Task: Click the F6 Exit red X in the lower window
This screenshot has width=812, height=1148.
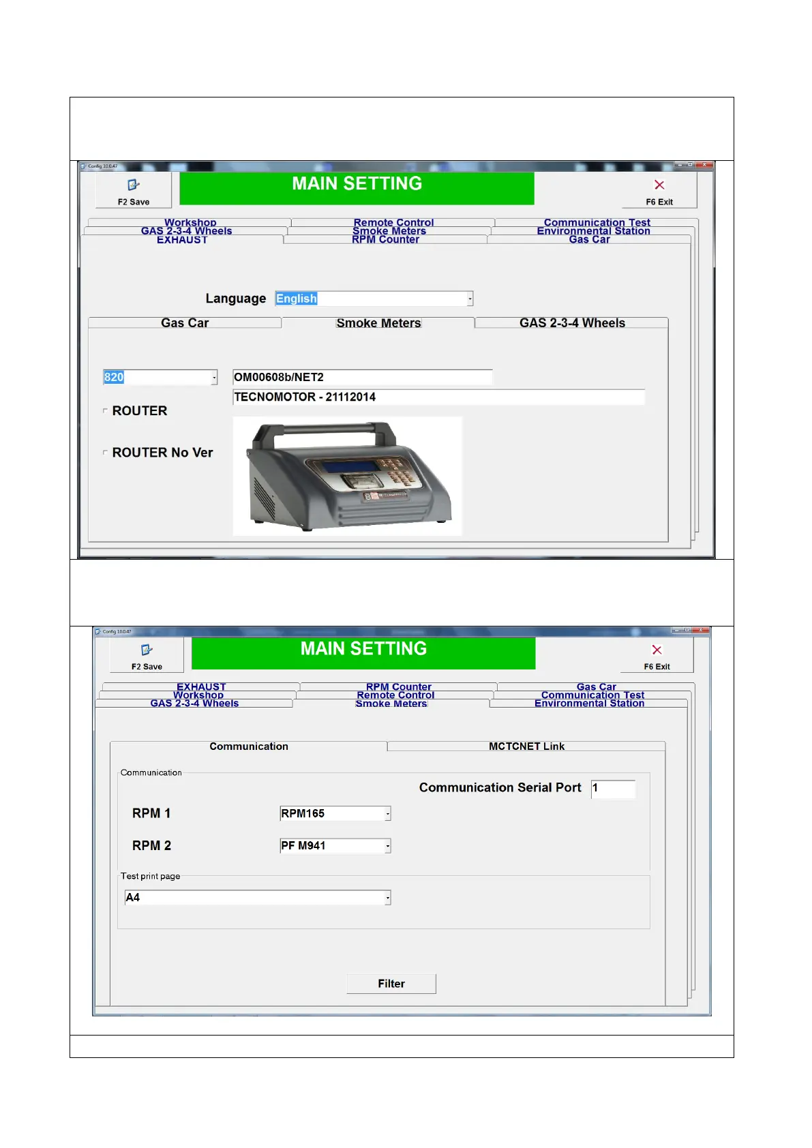Action: click(657, 650)
